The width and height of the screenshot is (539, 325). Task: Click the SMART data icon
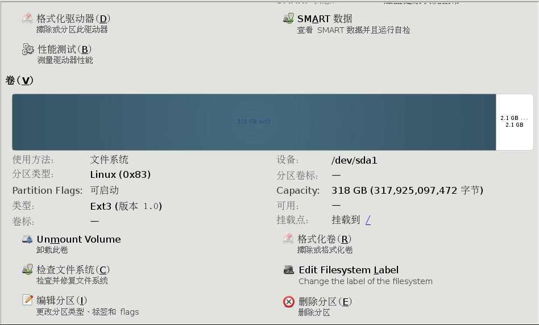(x=288, y=18)
